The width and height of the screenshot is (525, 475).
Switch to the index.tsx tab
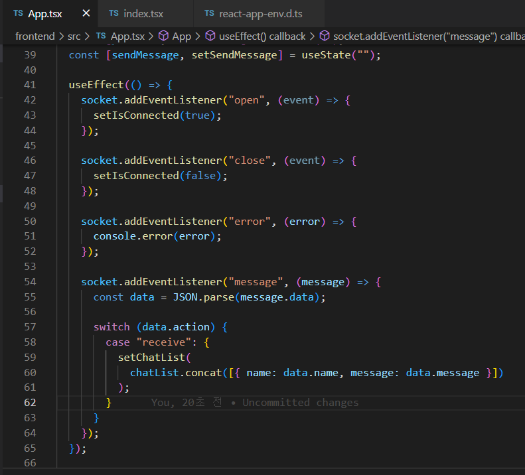[x=143, y=13]
